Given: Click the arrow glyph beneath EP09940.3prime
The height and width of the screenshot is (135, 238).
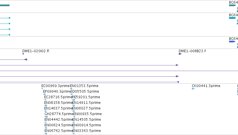Looking at the screenshot, I should (44, 94).
